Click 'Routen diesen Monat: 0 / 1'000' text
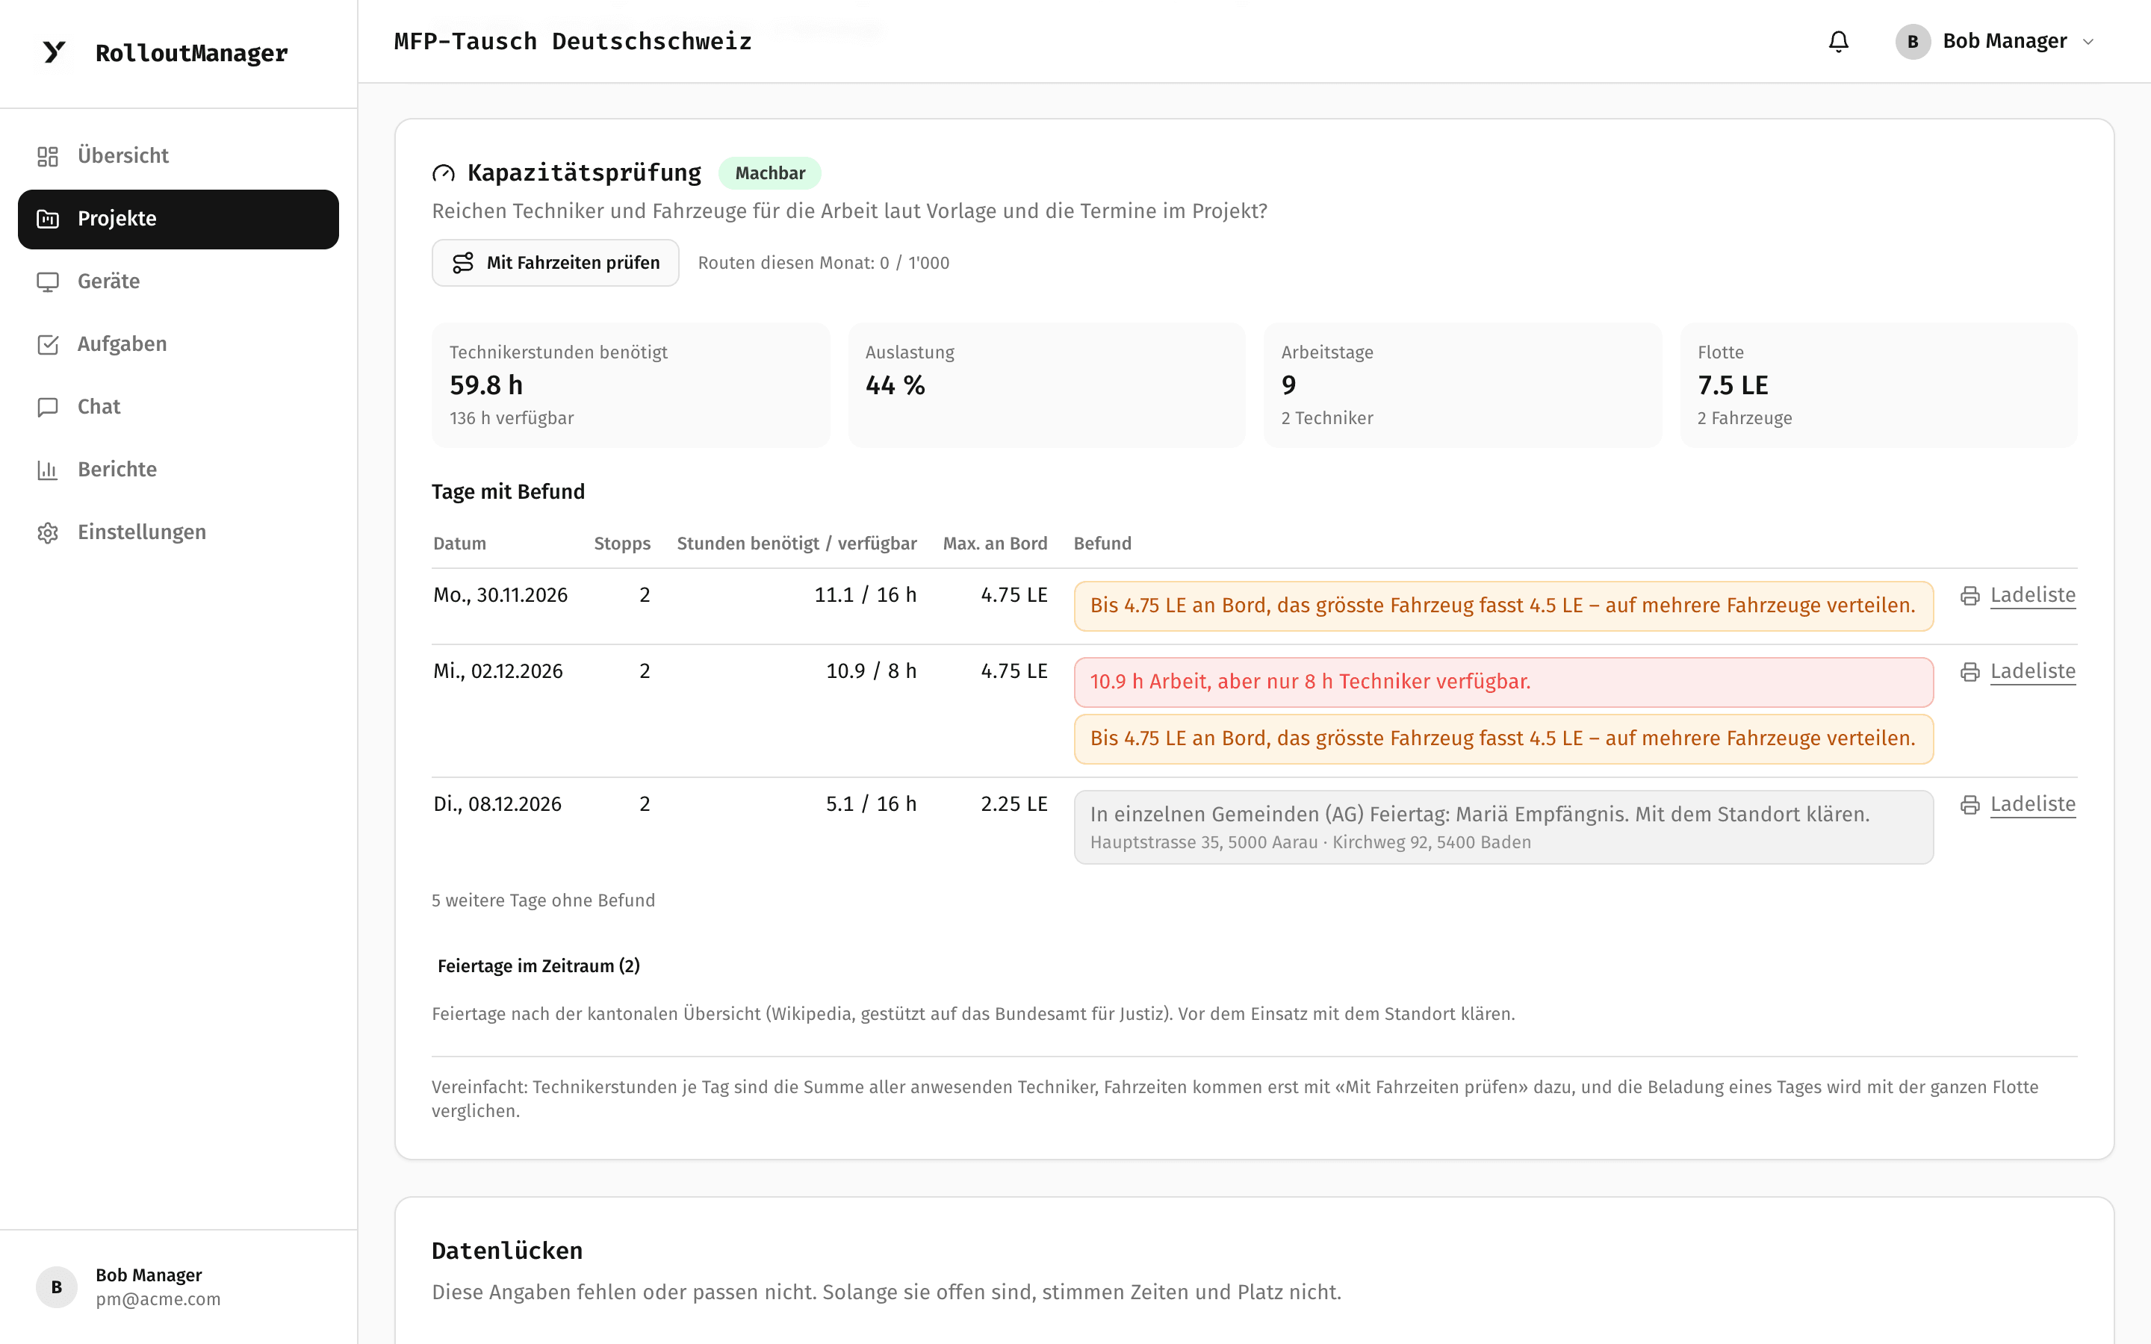2151x1344 pixels. point(823,263)
